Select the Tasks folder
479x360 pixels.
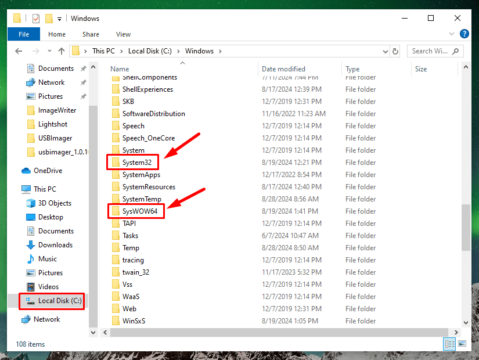click(x=130, y=236)
